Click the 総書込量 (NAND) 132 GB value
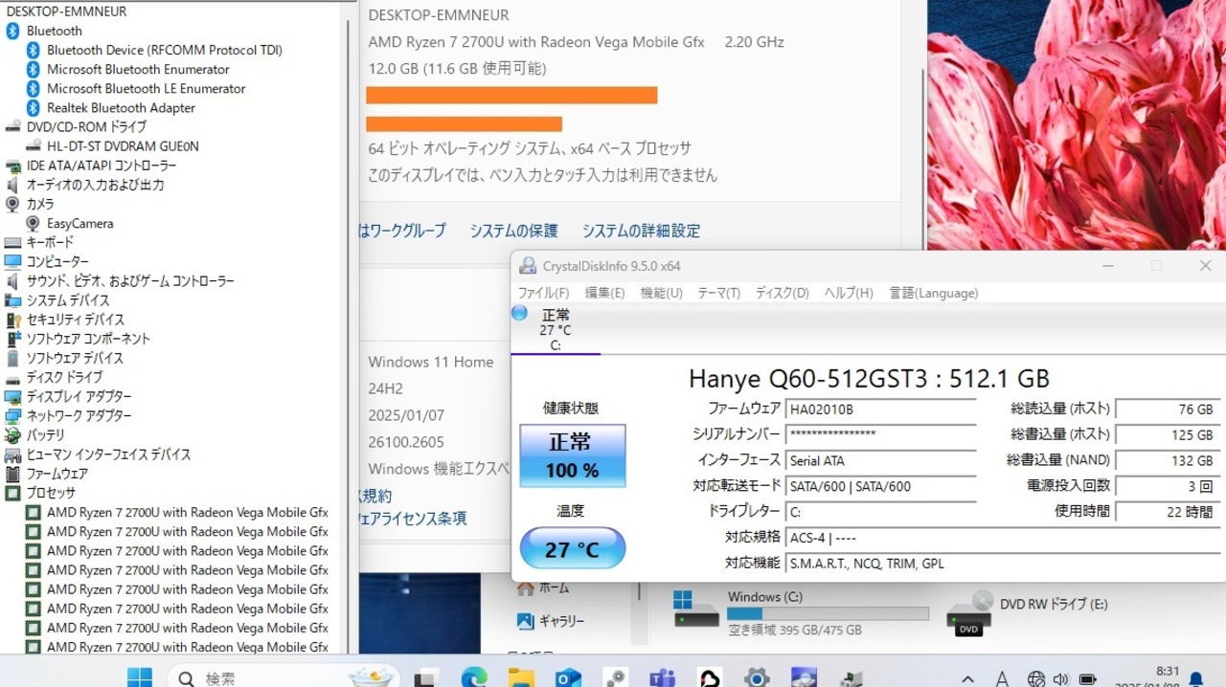Viewport: 1226px width, 687px height. tap(1168, 460)
